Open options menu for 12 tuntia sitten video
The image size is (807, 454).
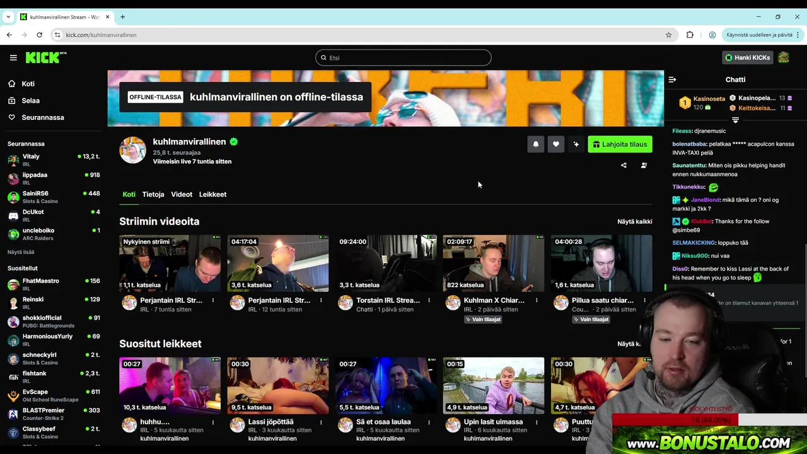(321, 300)
